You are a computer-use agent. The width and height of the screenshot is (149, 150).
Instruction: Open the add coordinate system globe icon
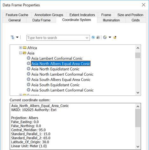point(105,37)
